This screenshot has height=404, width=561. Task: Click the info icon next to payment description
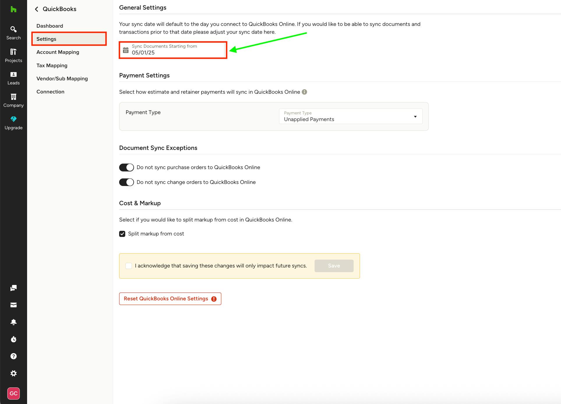[304, 92]
